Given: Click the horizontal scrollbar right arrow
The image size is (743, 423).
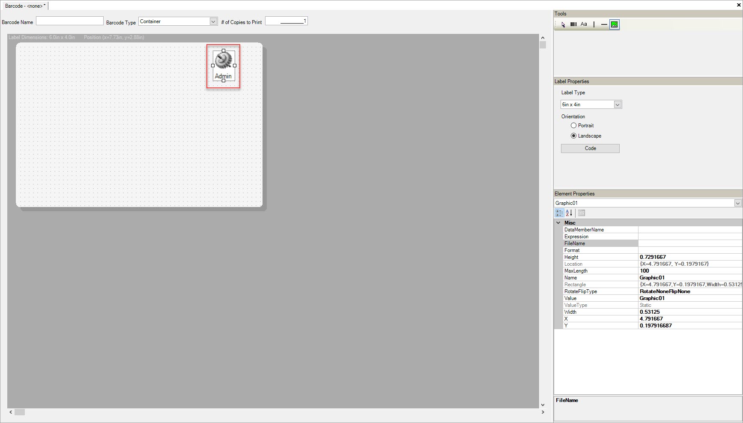Looking at the screenshot, I should pos(543,412).
